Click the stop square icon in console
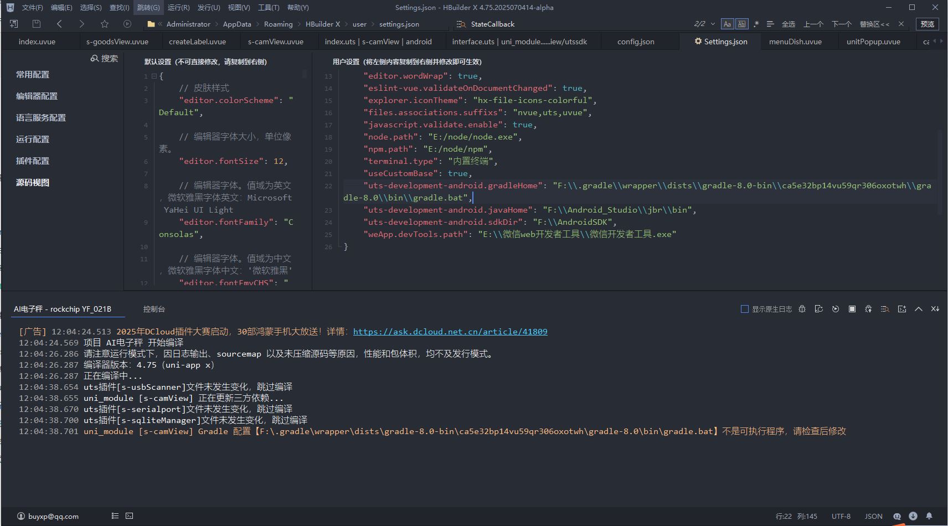948x526 pixels. (852, 309)
